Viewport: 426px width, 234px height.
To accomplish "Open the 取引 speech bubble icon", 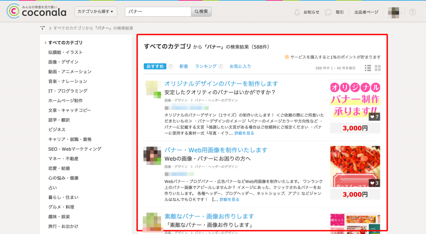I will pos(329,12).
